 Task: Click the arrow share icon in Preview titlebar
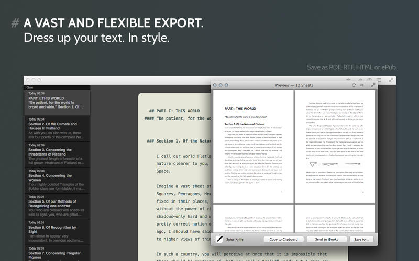(x=362, y=85)
